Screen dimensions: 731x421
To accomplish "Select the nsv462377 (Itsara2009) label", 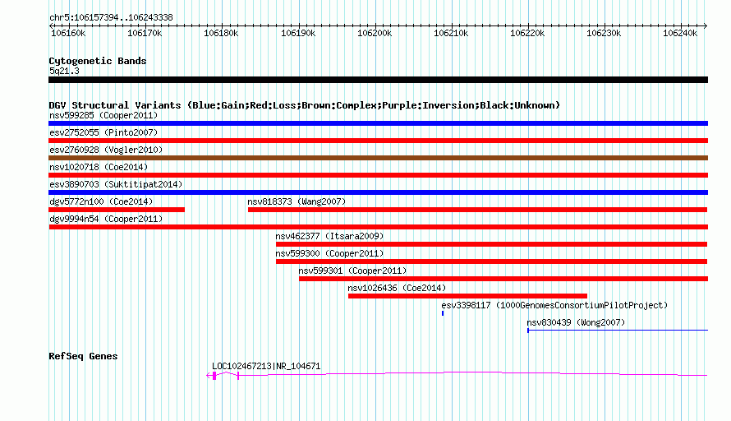I will coord(329,236).
